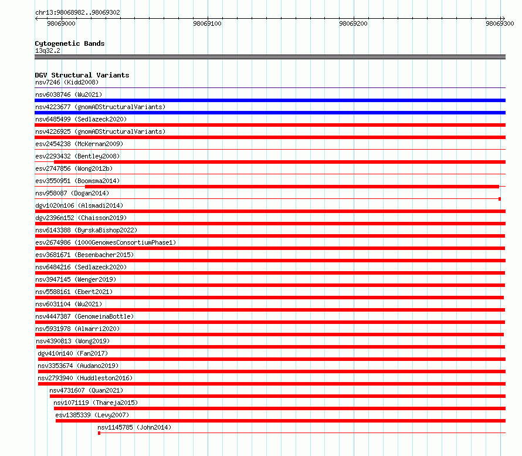This screenshot has height=456, width=522.
Task: Click the 98069000 ruler position label
Action: (61, 23)
